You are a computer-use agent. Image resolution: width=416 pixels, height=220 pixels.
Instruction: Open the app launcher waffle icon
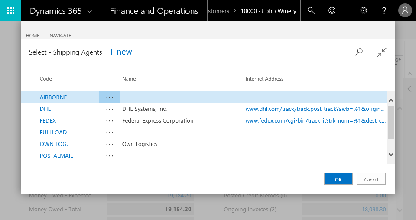[x=10, y=10]
